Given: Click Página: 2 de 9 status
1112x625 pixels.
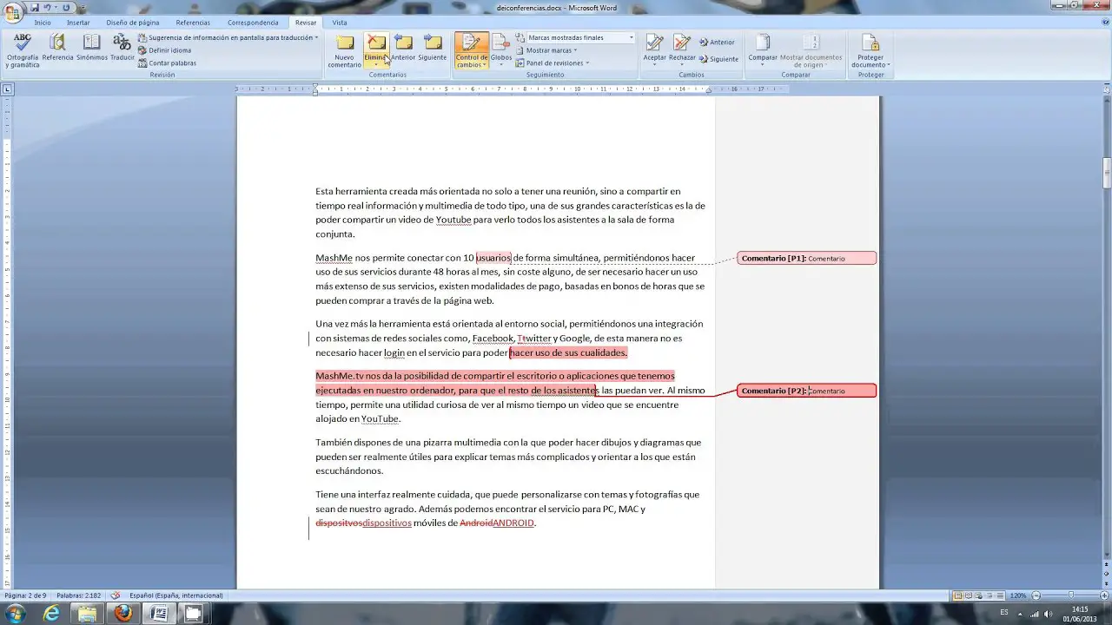Looking at the screenshot, I should (x=26, y=595).
